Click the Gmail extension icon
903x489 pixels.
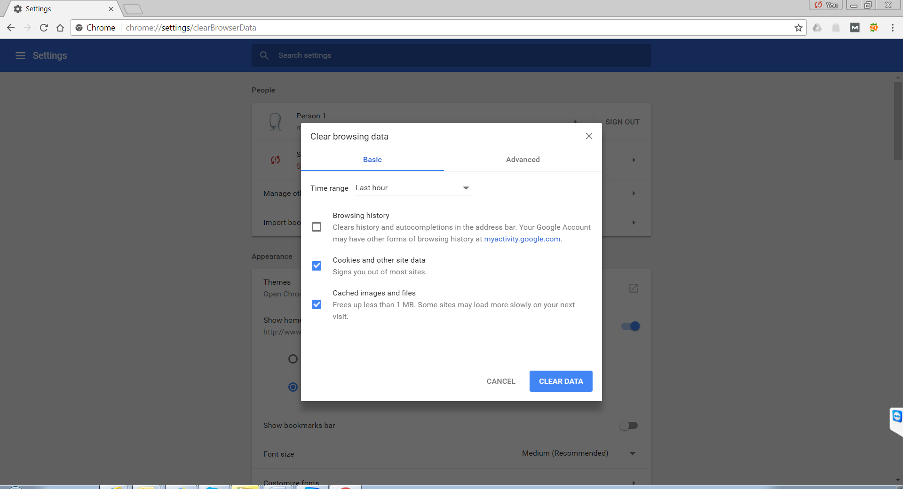pyautogui.click(x=855, y=28)
